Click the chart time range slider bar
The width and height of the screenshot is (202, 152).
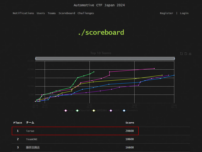(x=105, y=58)
